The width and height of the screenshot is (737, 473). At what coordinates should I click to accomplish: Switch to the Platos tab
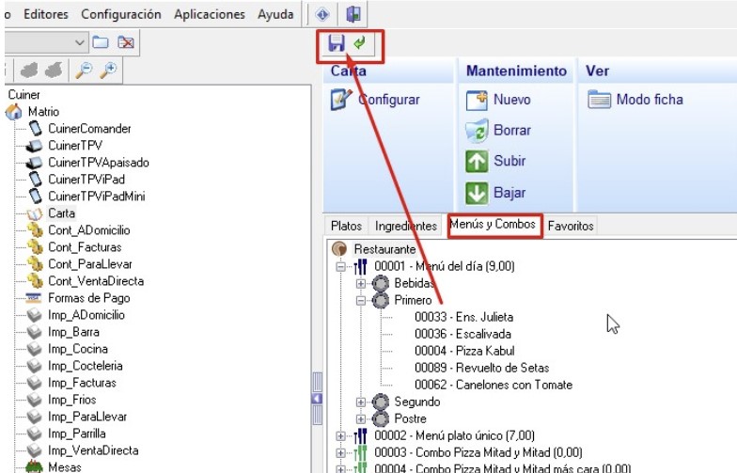[346, 226]
